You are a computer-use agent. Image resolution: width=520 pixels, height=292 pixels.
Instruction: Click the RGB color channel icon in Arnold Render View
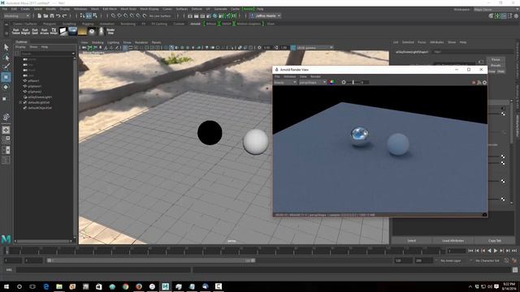pyautogui.click(x=331, y=82)
